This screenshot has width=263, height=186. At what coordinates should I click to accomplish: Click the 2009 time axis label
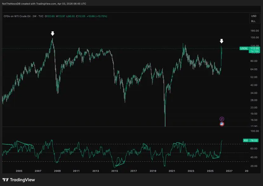coord(57,171)
